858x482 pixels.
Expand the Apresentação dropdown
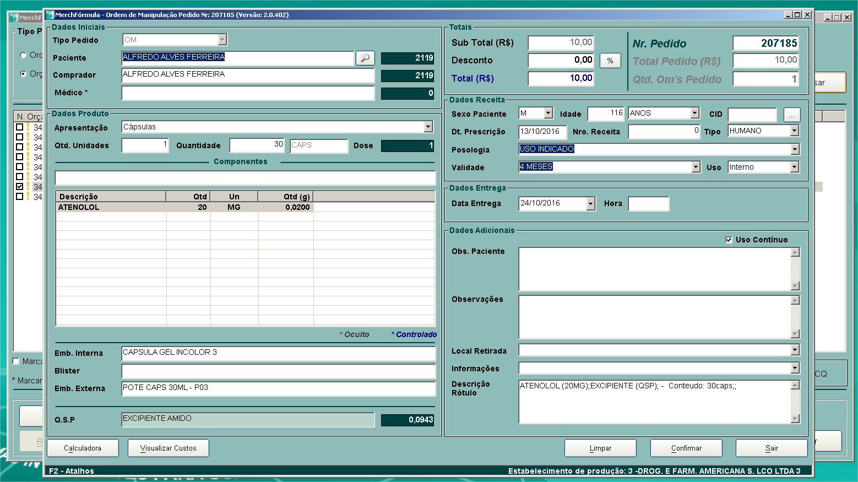coord(428,127)
